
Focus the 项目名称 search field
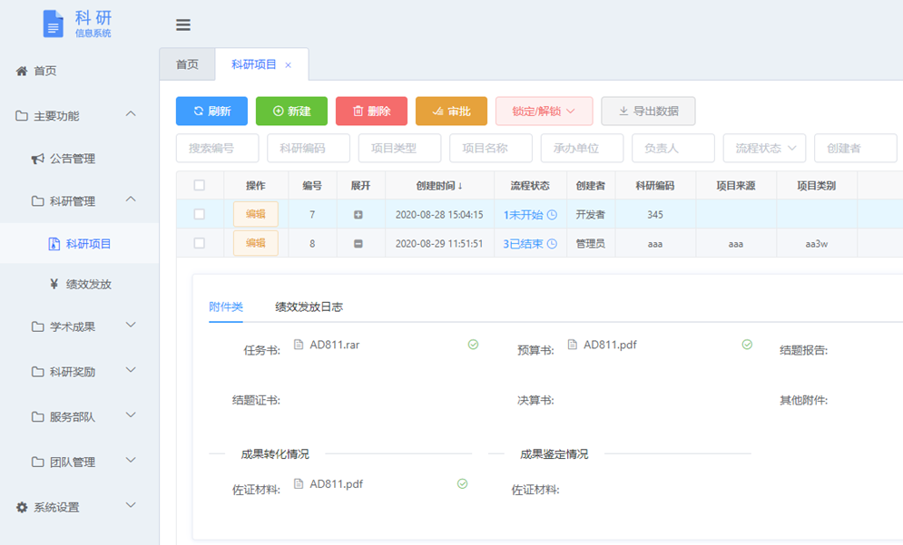click(x=491, y=148)
